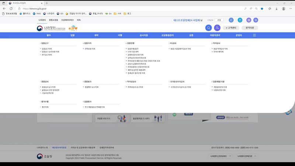Open the 낙찰자선정 목록 link
The width and height of the screenshot is (295, 166).
[x=219, y=90]
